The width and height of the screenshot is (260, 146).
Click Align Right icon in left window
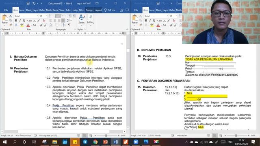coord(58,21)
